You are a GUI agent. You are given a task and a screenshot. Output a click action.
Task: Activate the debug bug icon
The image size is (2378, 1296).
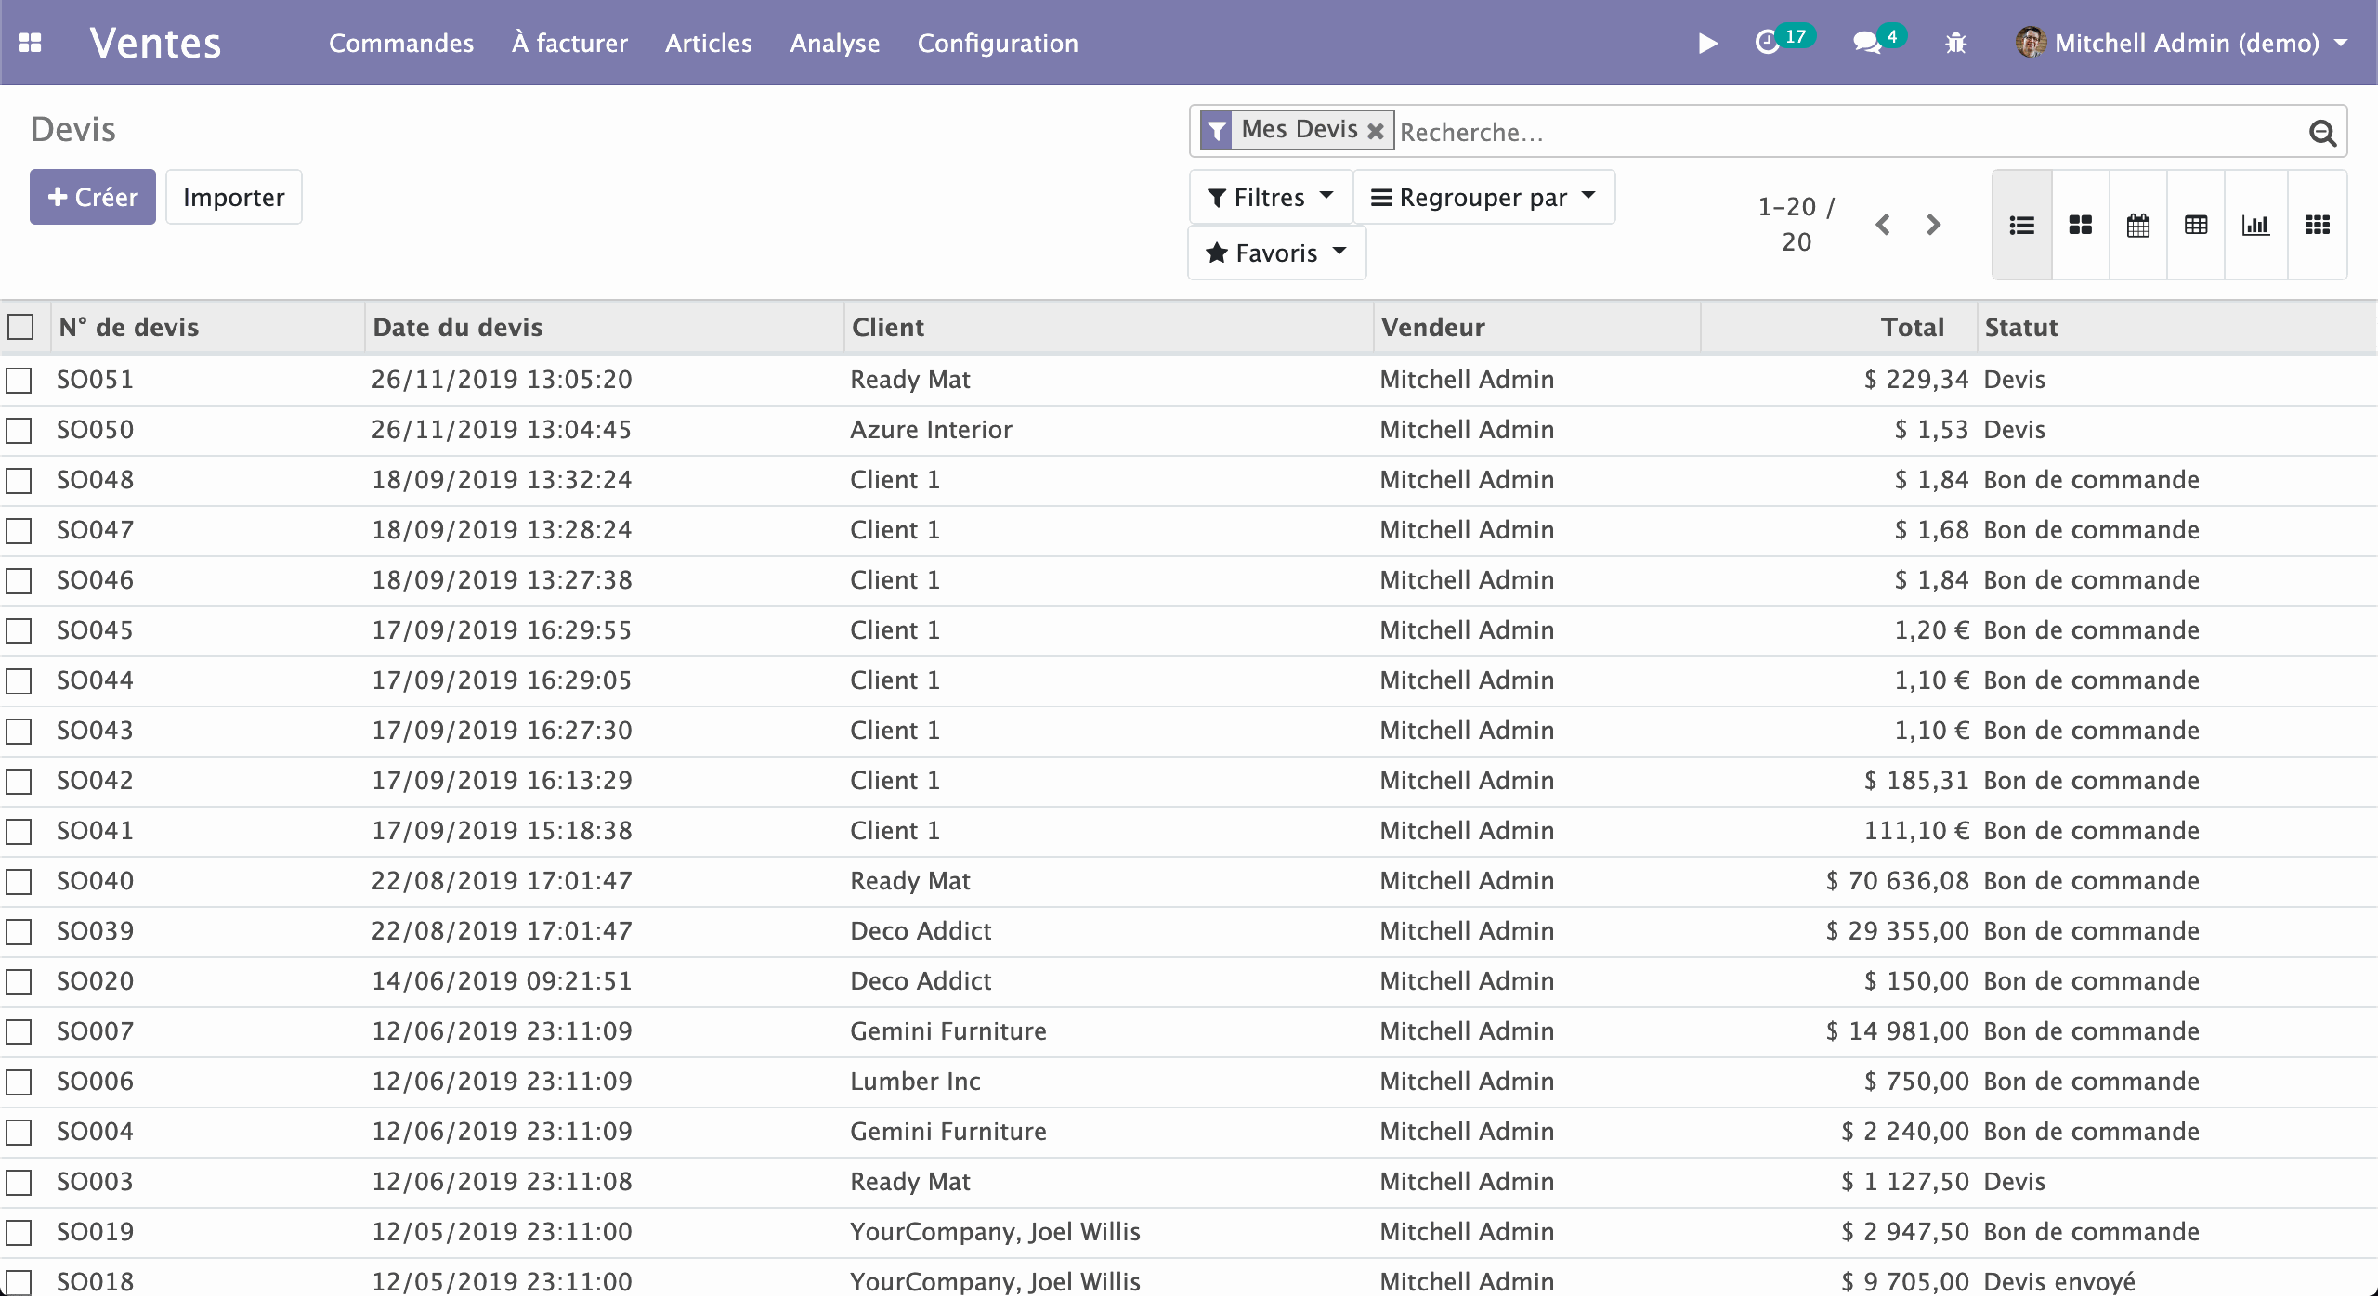pyautogui.click(x=1955, y=43)
